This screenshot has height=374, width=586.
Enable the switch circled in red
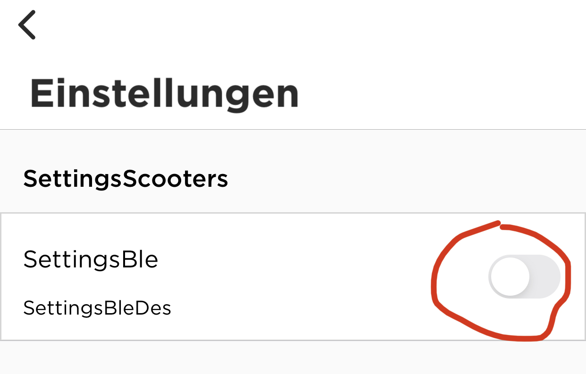[524, 276]
